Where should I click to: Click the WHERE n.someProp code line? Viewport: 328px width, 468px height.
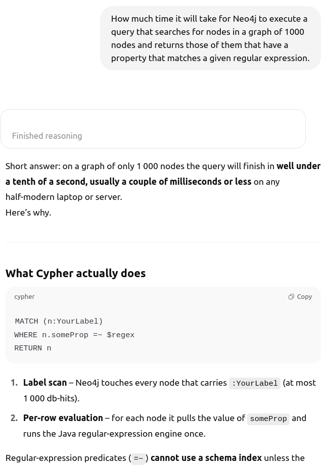[x=74, y=335]
